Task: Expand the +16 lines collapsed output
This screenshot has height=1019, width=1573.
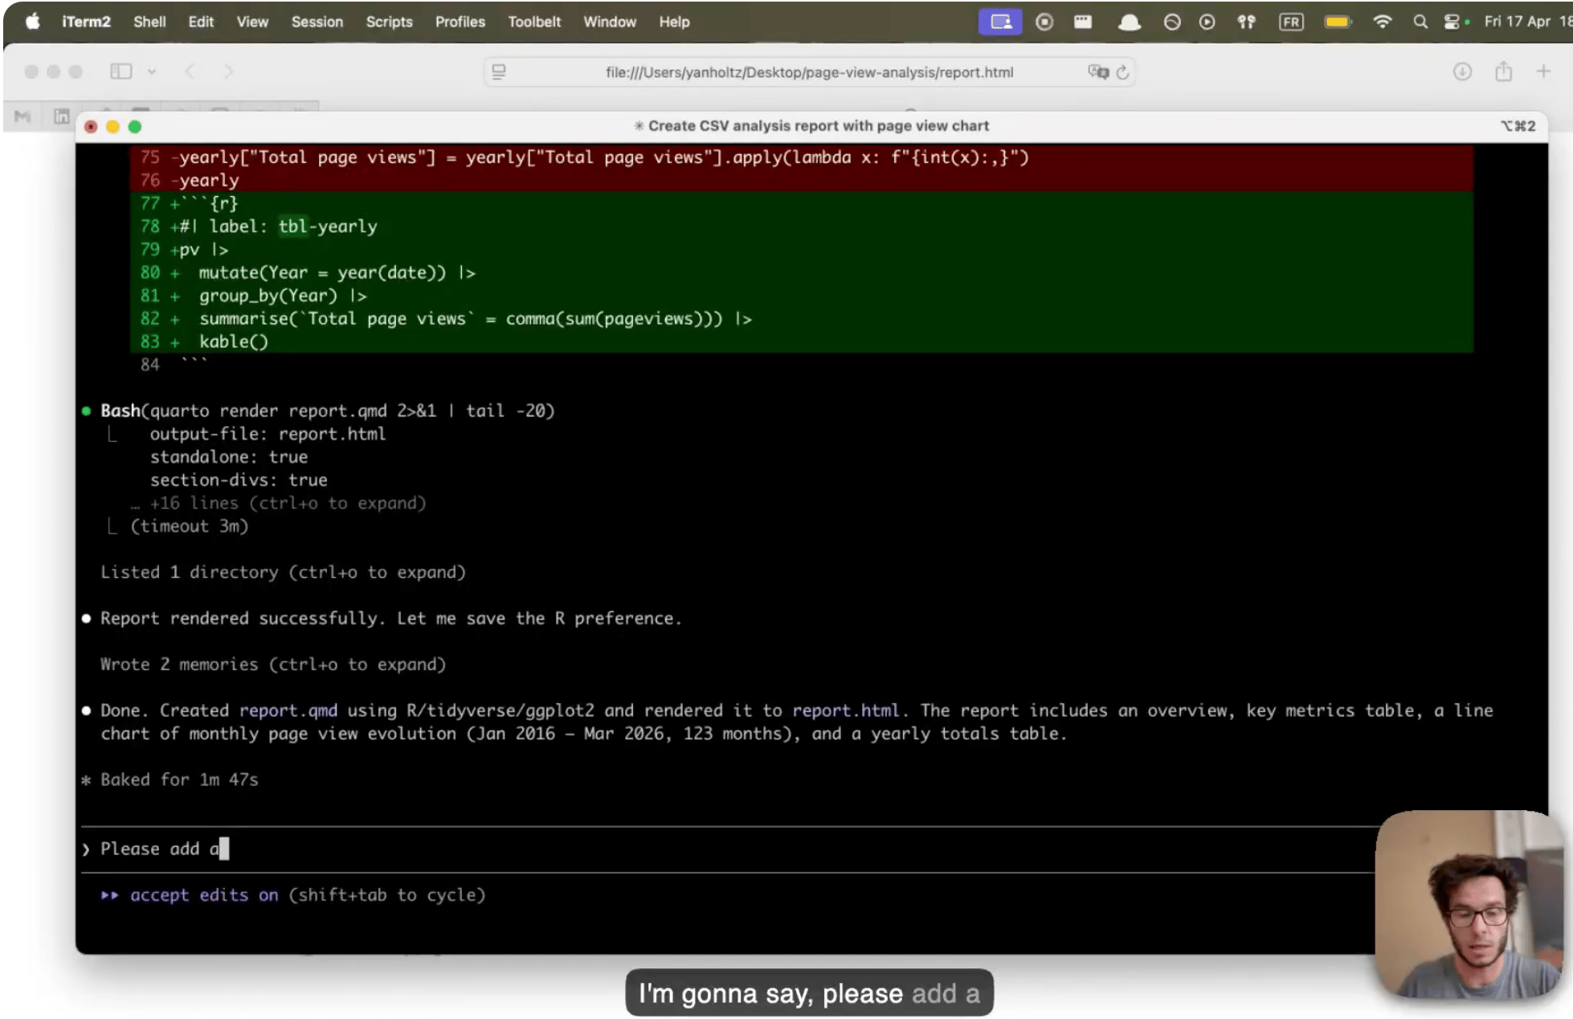Action: coord(287,503)
